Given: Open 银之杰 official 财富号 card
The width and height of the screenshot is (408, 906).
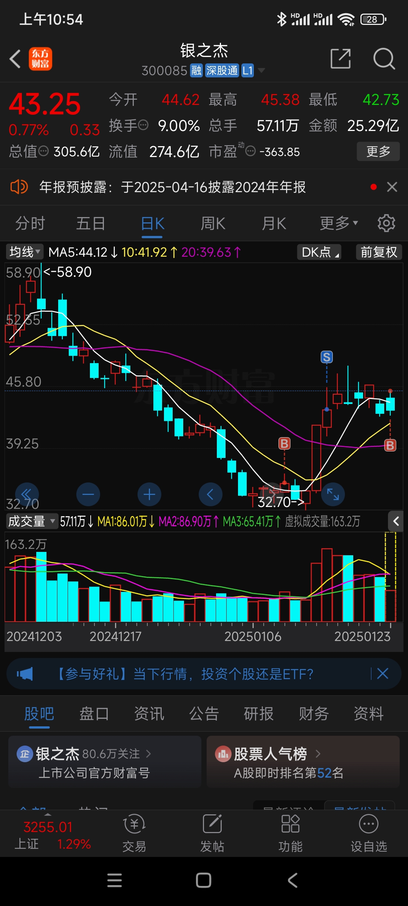Looking at the screenshot, I should [x=105, y=762].
